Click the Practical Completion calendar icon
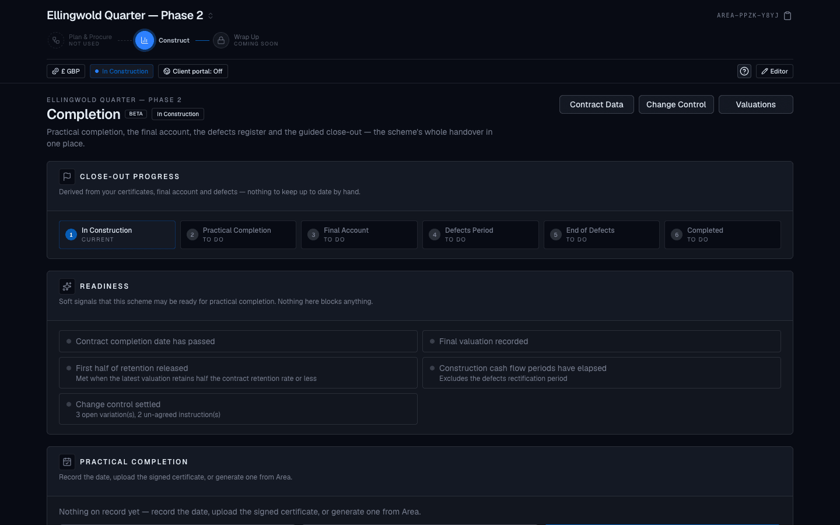 [67, 461]
